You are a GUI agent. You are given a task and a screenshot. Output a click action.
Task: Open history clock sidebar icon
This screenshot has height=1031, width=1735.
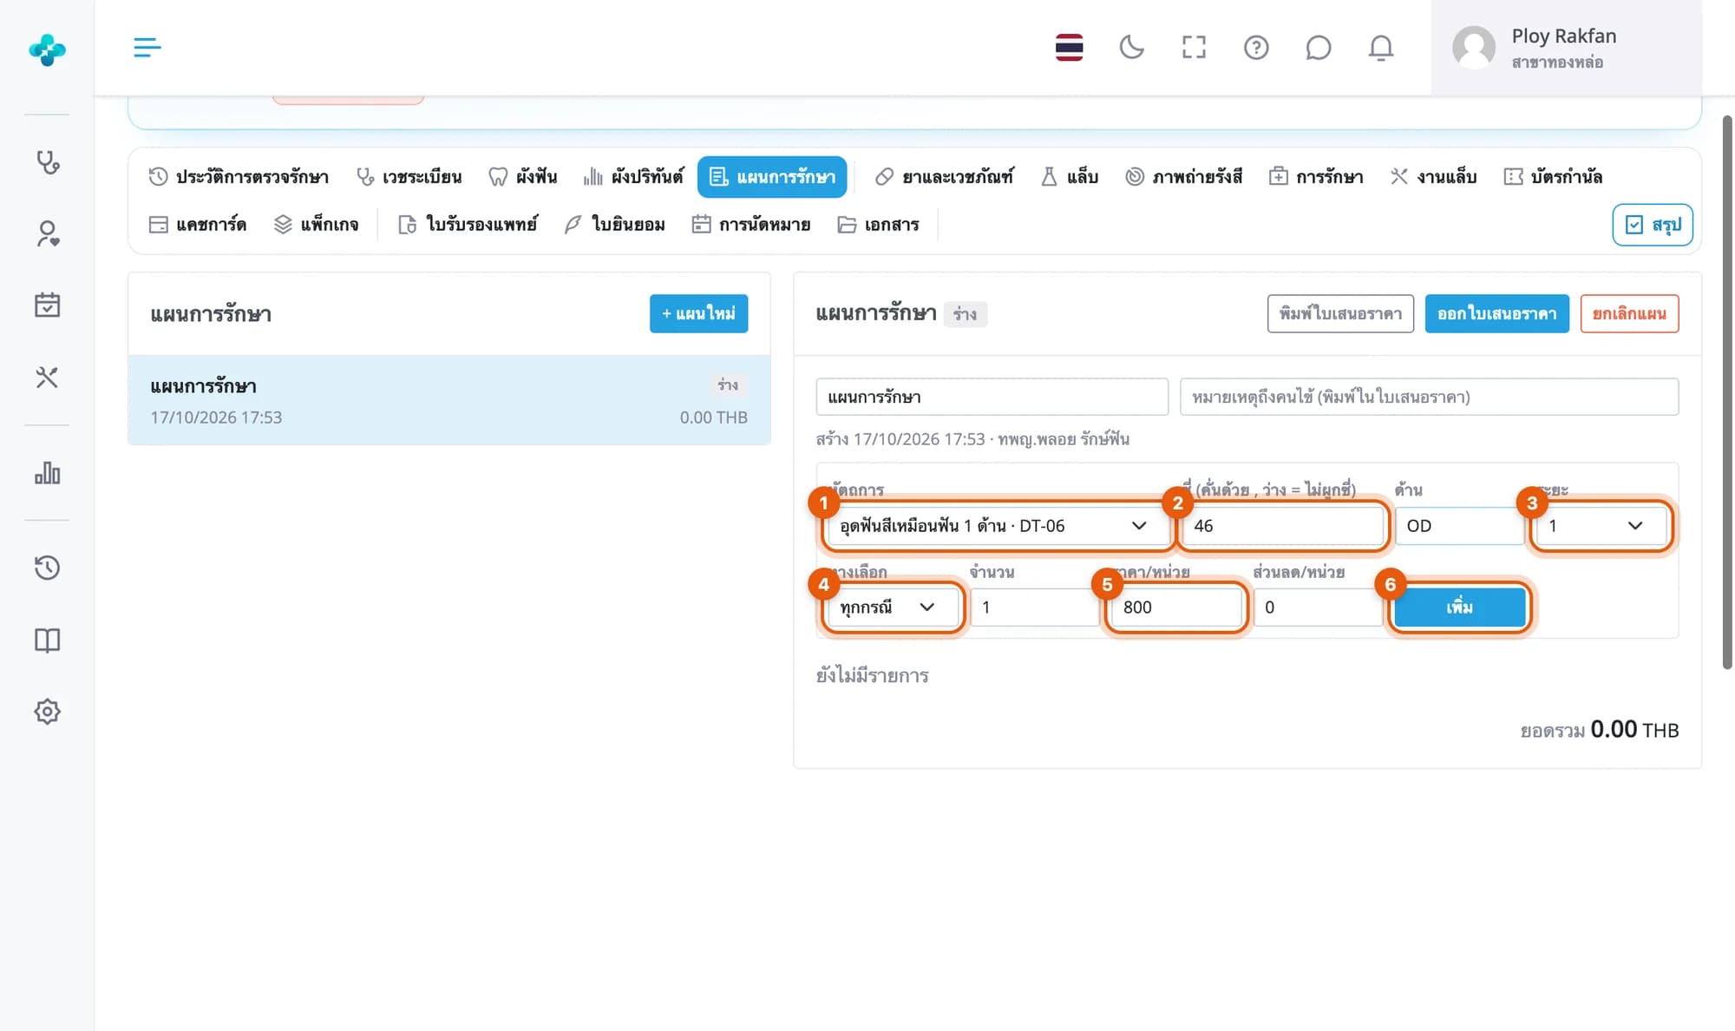(47, 568)
